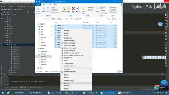Select the file 入库单1.xls in Explorer
Screen dimensions: 169x95
click(60, 26)
